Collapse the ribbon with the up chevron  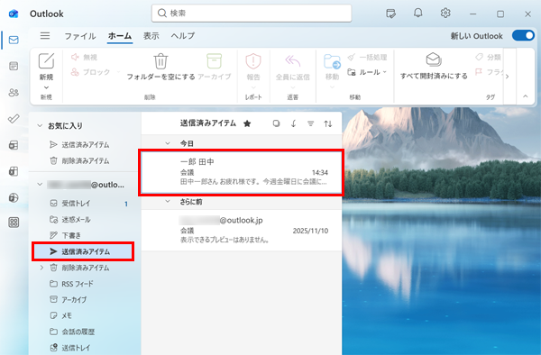525,96
